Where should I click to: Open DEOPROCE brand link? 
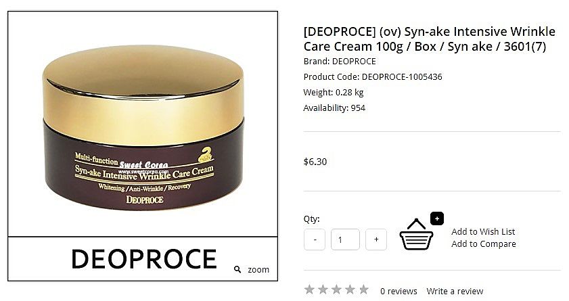tap(354, 62)
